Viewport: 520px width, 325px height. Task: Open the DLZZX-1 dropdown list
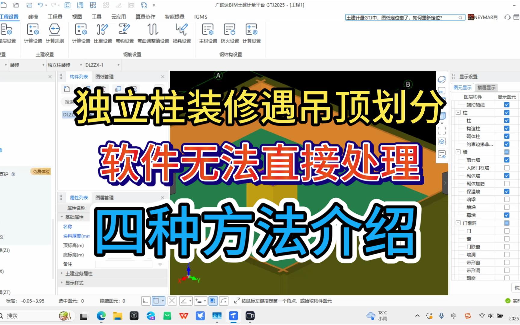(x=118, y=65)
